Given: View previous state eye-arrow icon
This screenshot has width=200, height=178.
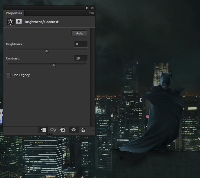Looking at the screenshot, I should 53,130.
